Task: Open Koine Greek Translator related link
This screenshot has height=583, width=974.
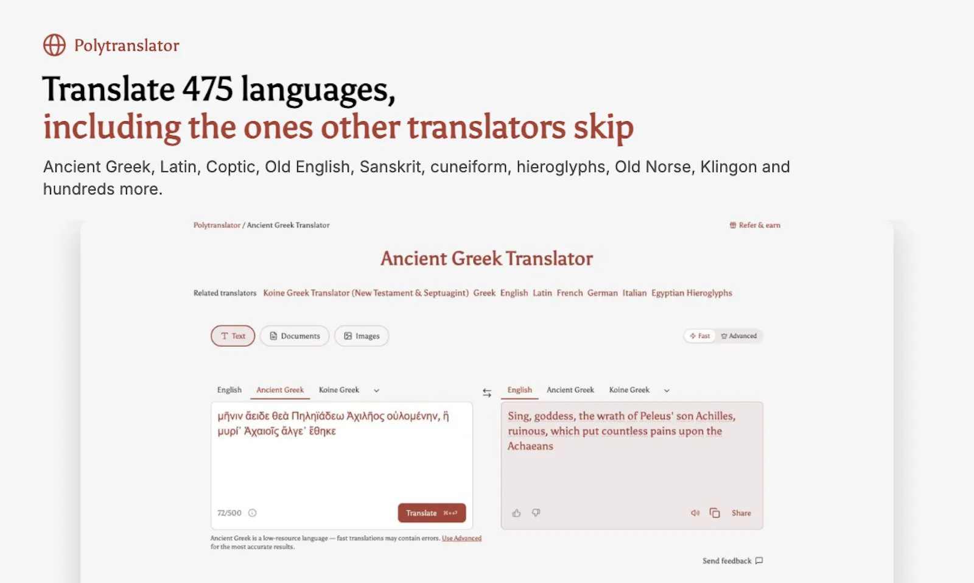Action: [x=366, y=293]
